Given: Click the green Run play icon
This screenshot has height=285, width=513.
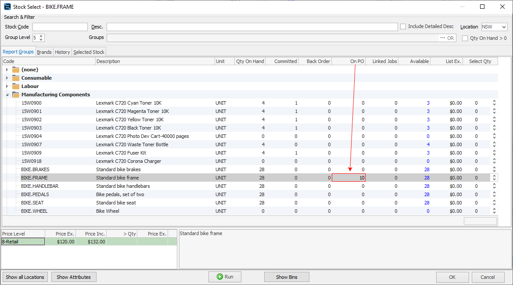Looking at the screenshot, I should click(219, 277).
